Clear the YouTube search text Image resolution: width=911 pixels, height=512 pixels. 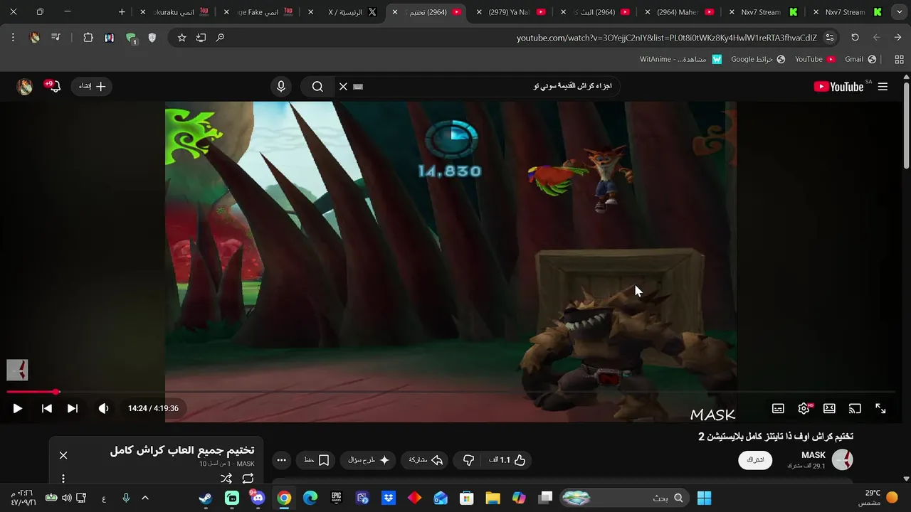343,87
